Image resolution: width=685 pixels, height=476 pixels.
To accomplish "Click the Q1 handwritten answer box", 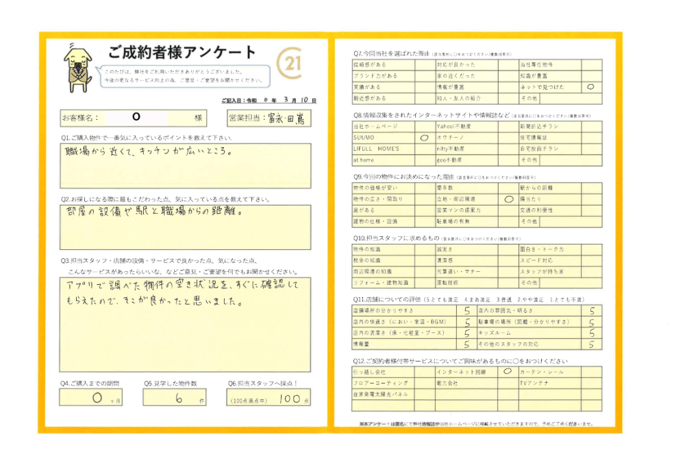I will [185, 164].
